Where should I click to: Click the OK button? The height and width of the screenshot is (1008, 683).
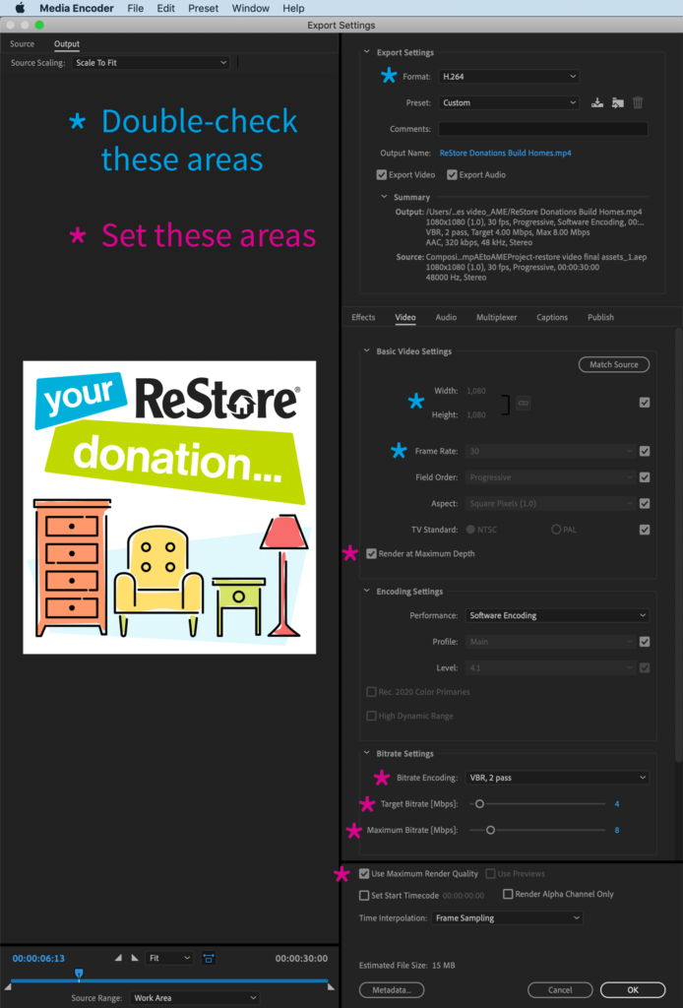[x=633, y=990]
